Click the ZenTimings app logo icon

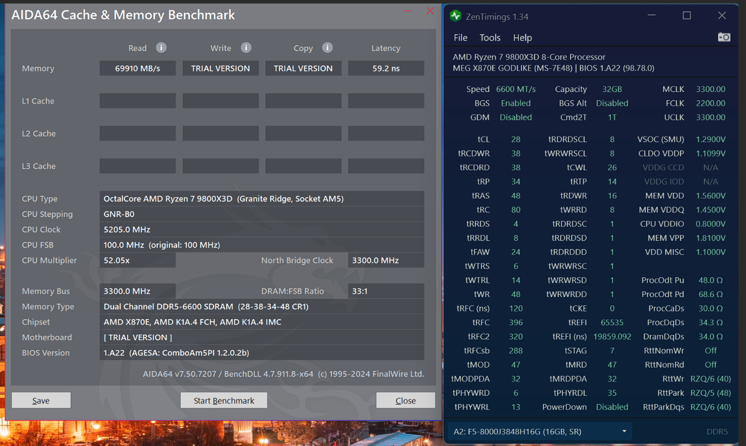[456, 16]
